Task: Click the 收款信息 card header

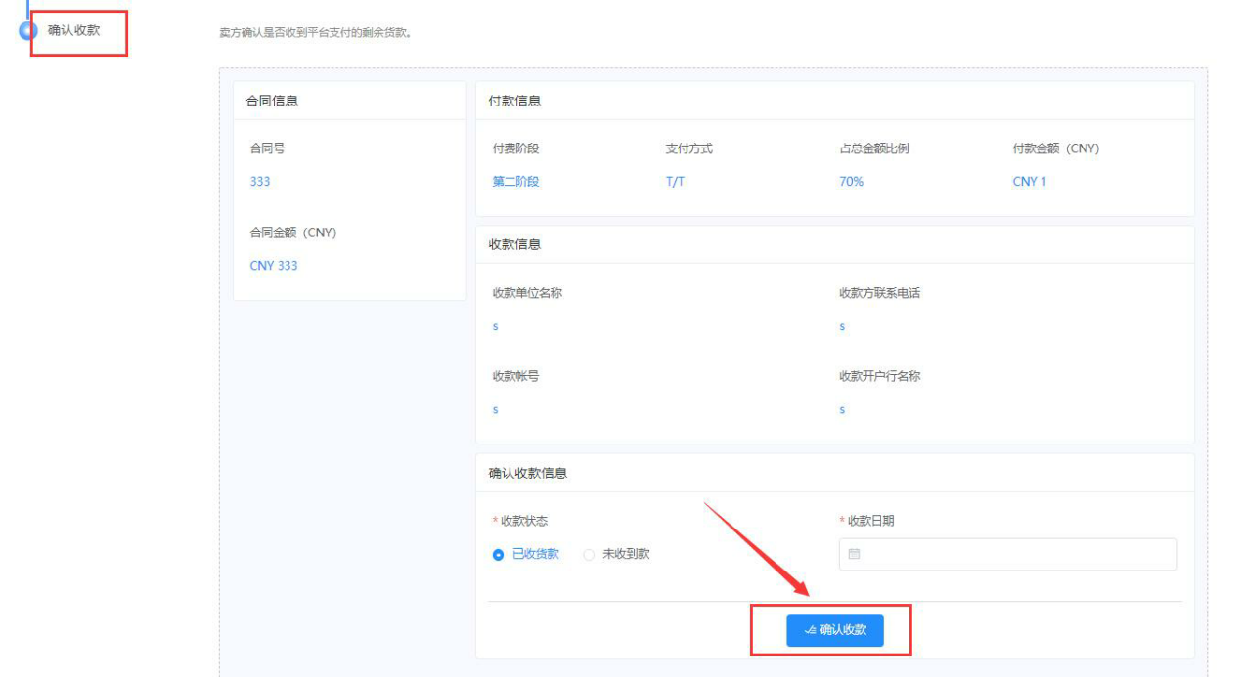Action: [834, 244]
